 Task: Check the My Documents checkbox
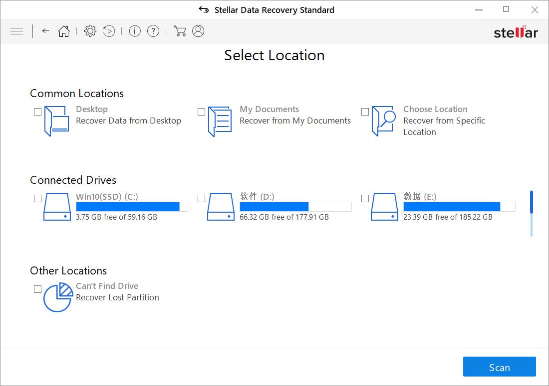201,112
